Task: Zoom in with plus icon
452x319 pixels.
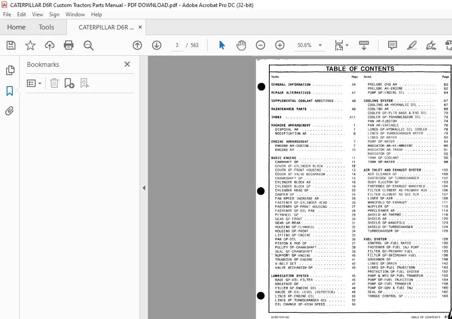Action: click(279, 45)
